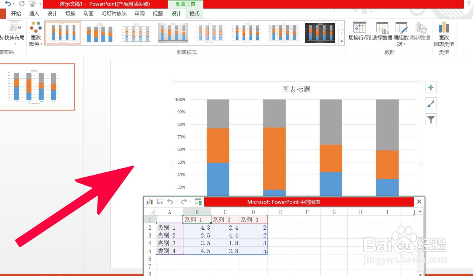Viewport: 473px width, 276px height.
Task: Expand the chart styles gallery More arrow
Action: click(x=342, y=41)
